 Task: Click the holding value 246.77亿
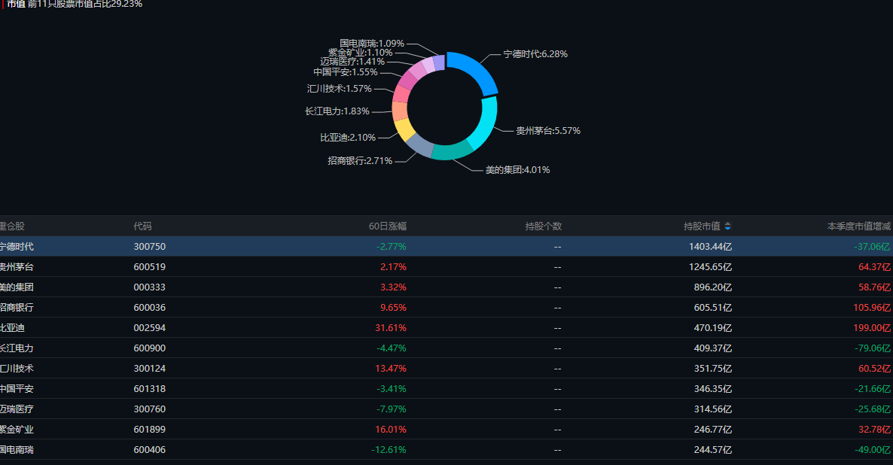tap(712, 430)
